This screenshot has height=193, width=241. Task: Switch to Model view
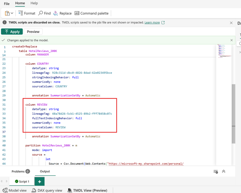coord(14,190)
